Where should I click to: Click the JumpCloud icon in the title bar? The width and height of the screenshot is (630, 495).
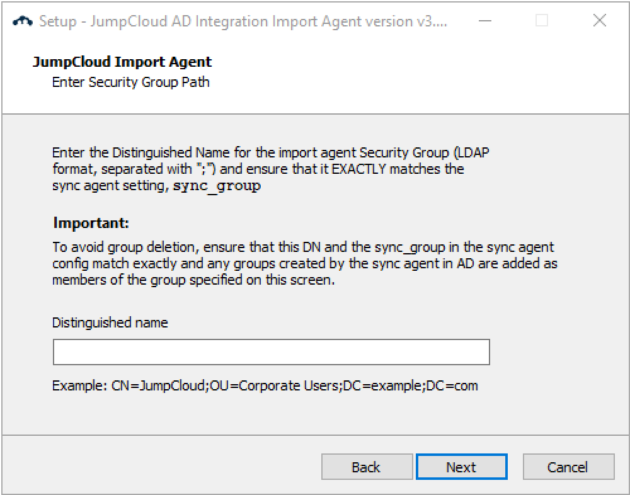point(23,21)
